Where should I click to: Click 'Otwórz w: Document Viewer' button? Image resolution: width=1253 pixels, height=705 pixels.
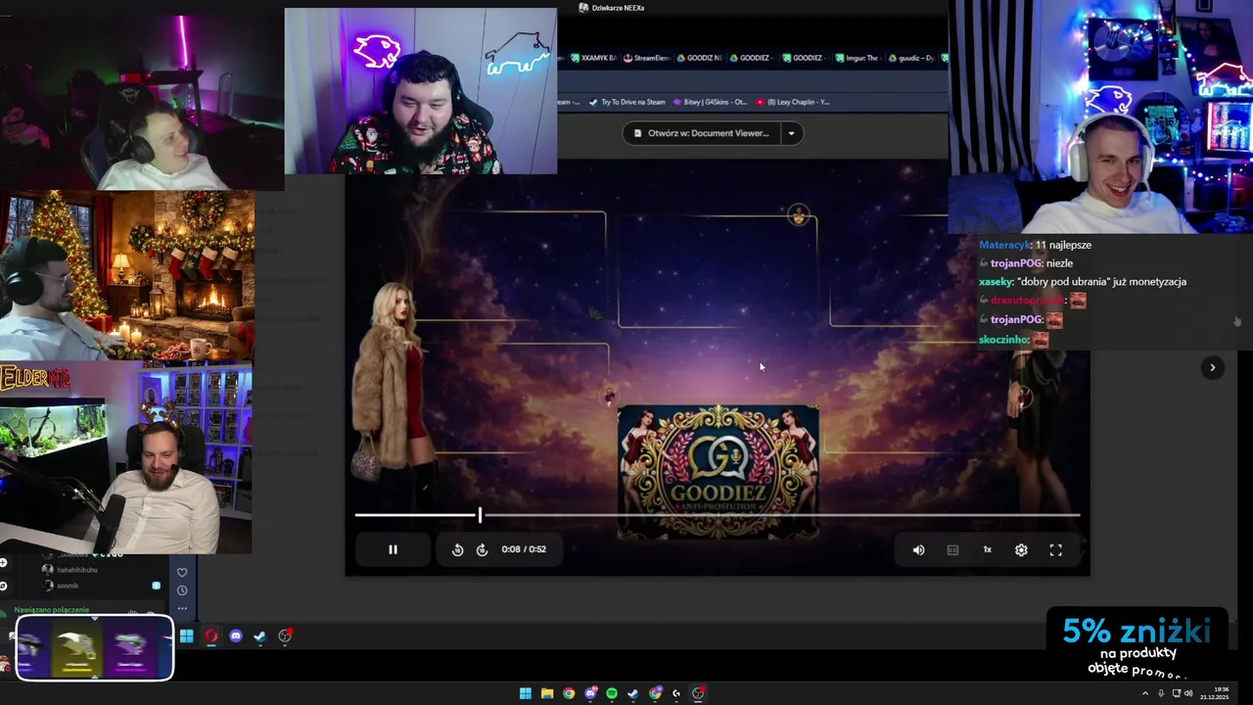click(701, 133)
